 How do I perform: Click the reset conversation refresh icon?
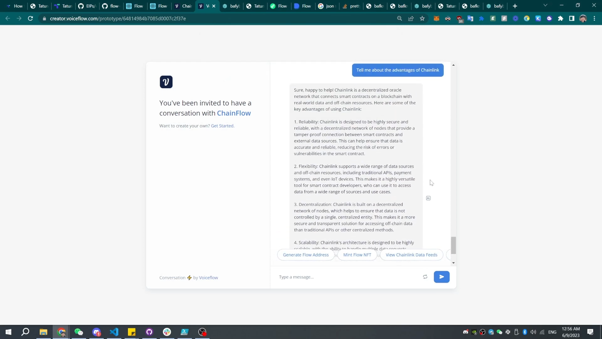click(425, 277)
